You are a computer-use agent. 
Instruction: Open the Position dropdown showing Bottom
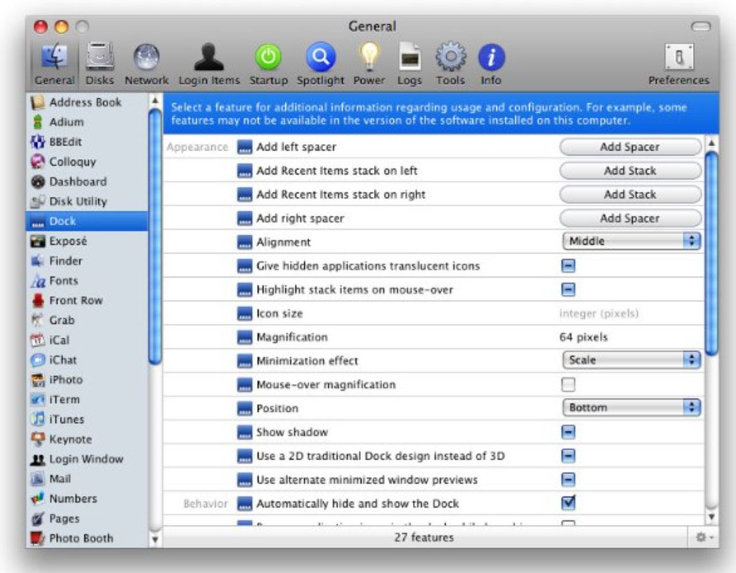pos(631,407)
